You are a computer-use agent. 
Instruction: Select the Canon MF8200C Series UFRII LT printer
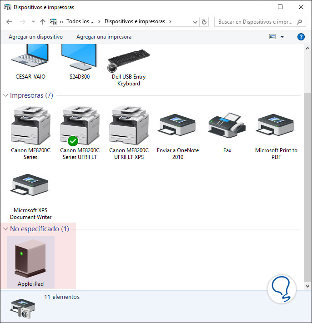(x=80, y=125)
